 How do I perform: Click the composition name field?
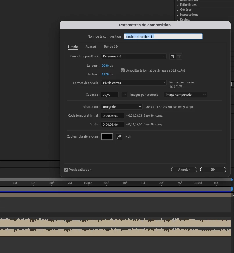coord(163,36)
